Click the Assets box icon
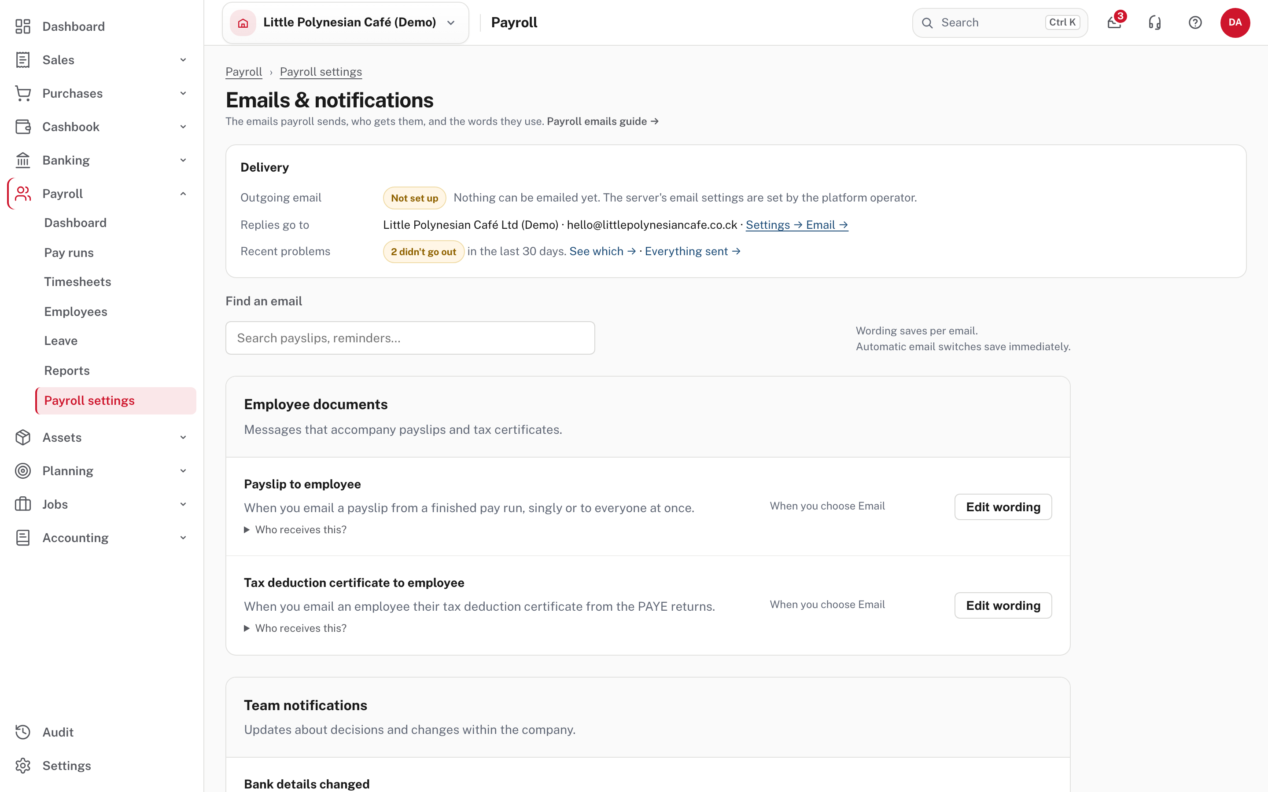The width and height of the screenshot is (1268, 792). 22,437
